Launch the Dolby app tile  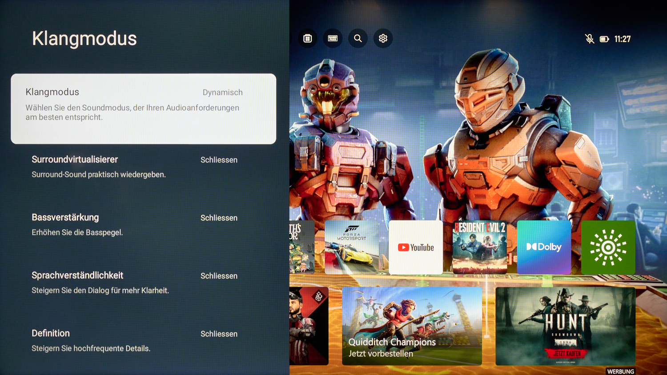[x=544, y=247]
